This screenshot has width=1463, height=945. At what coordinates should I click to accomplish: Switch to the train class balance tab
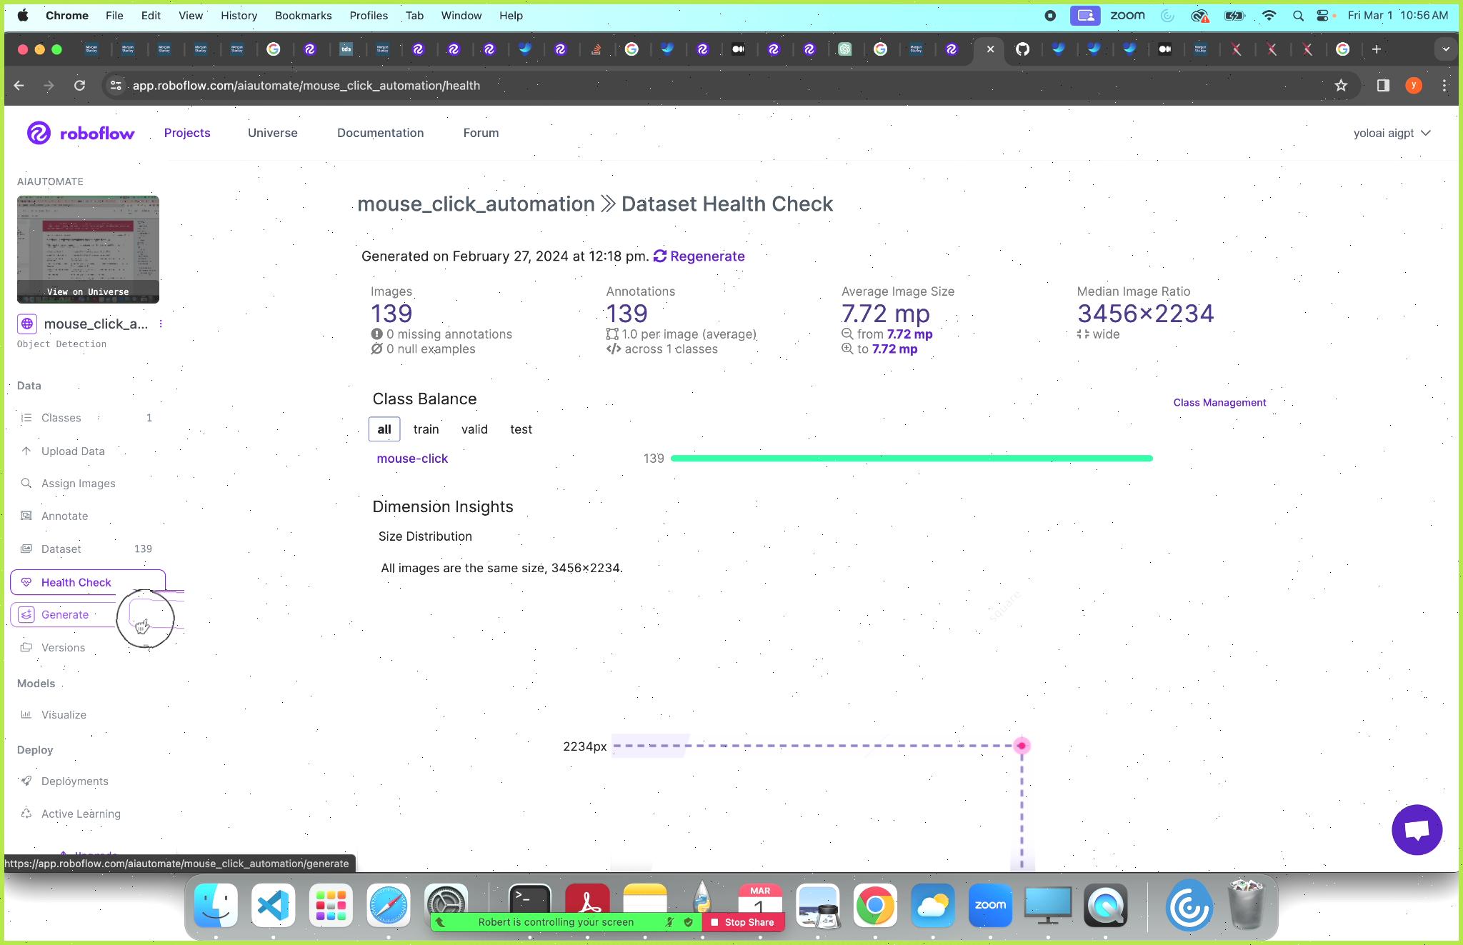pyautogui.click(x=426, y=429)
